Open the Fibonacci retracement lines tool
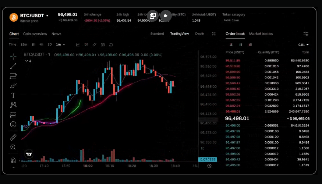322x184 pixels. pos(13,76)
